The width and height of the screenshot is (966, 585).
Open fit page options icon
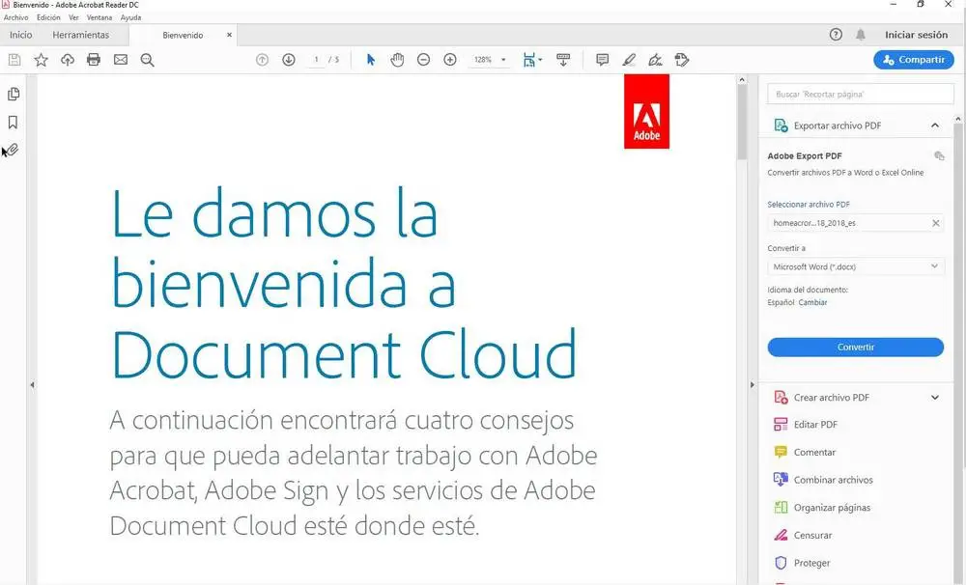531,60
